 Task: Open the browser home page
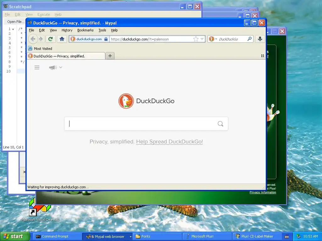pyautogui.click(x=62, y=39)
